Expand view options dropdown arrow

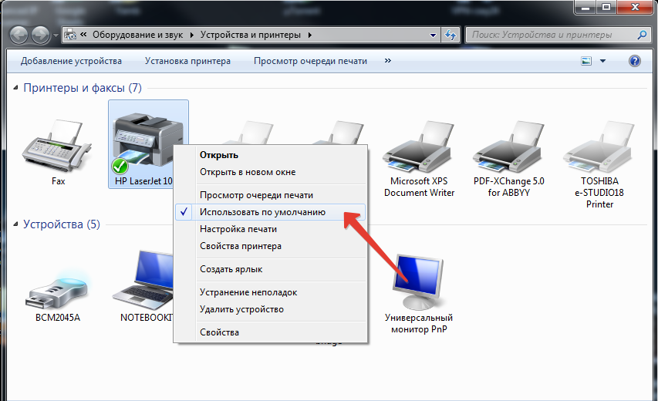pos(602,61)
